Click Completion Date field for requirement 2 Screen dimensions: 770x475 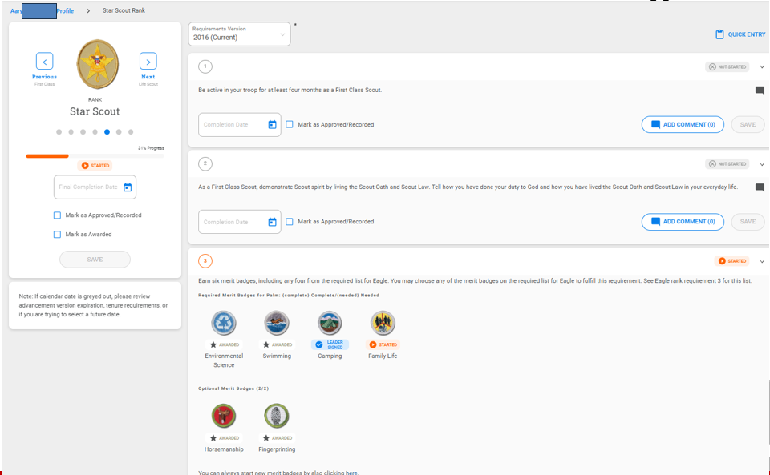232,222
